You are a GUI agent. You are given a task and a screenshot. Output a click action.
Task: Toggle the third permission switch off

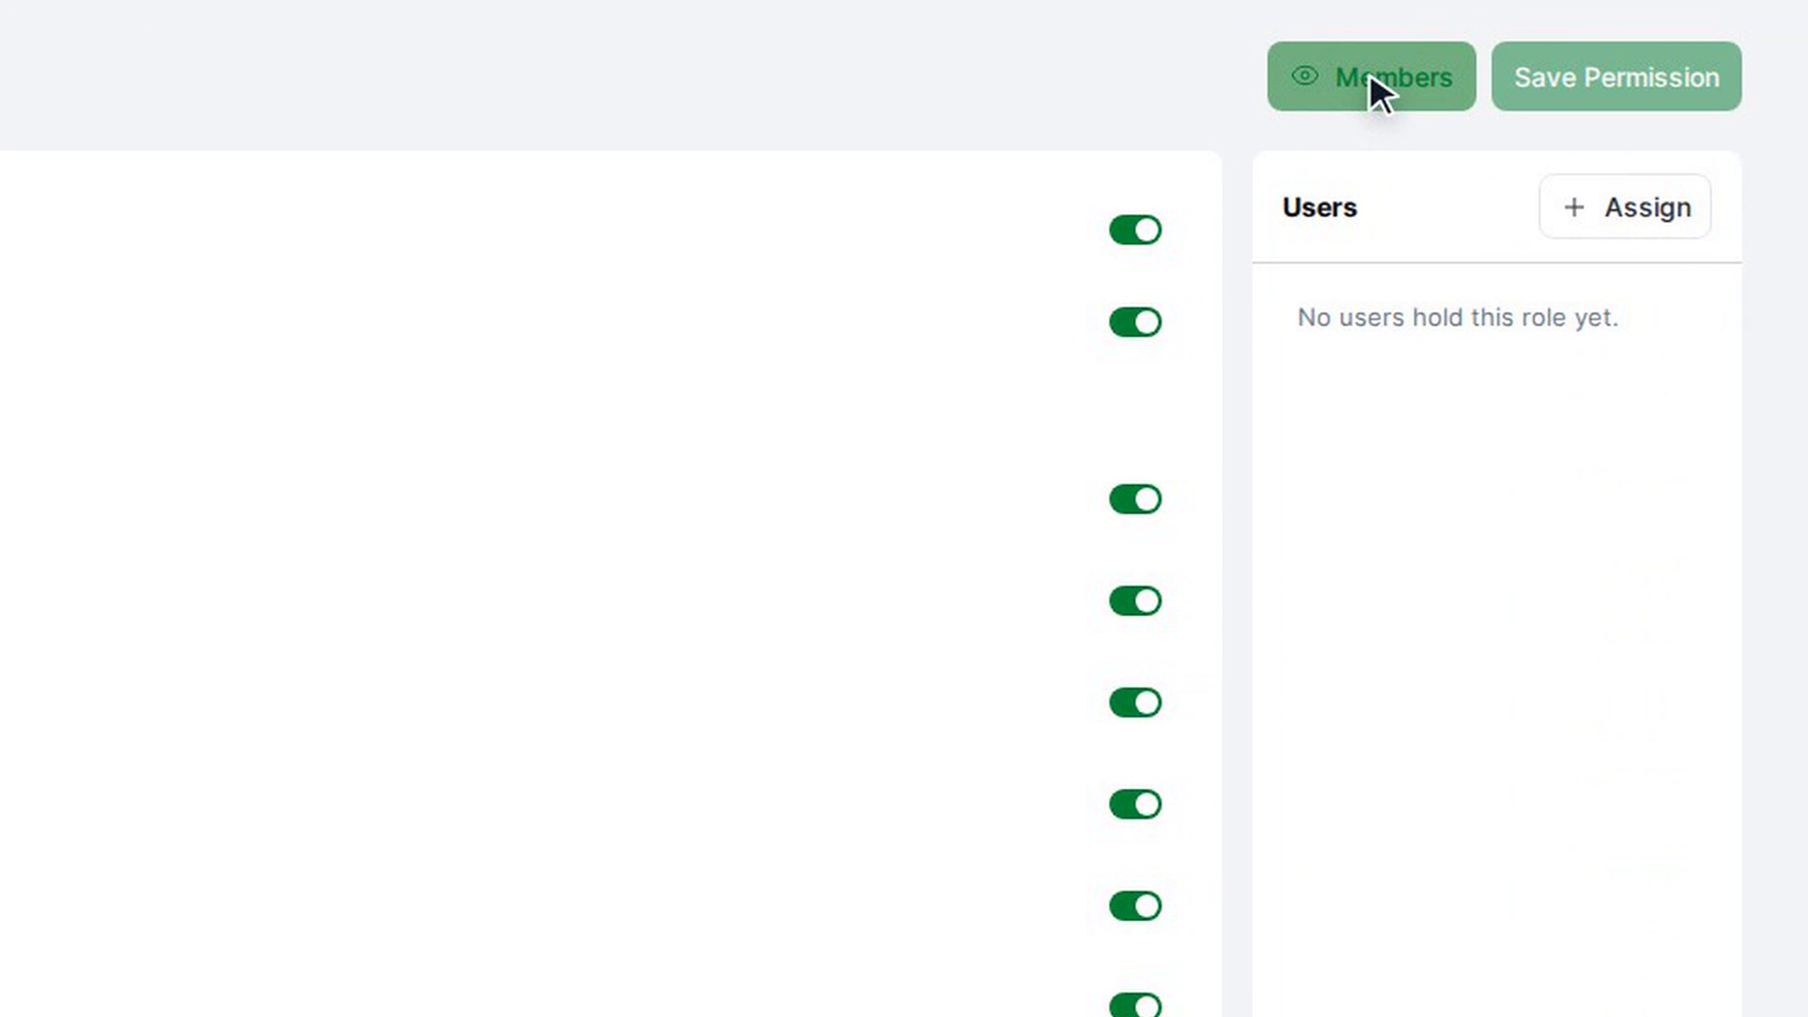click(1135, 499)
